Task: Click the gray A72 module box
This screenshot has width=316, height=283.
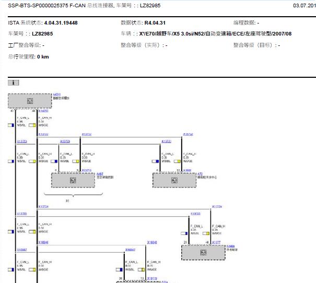Action: [174, 180]
